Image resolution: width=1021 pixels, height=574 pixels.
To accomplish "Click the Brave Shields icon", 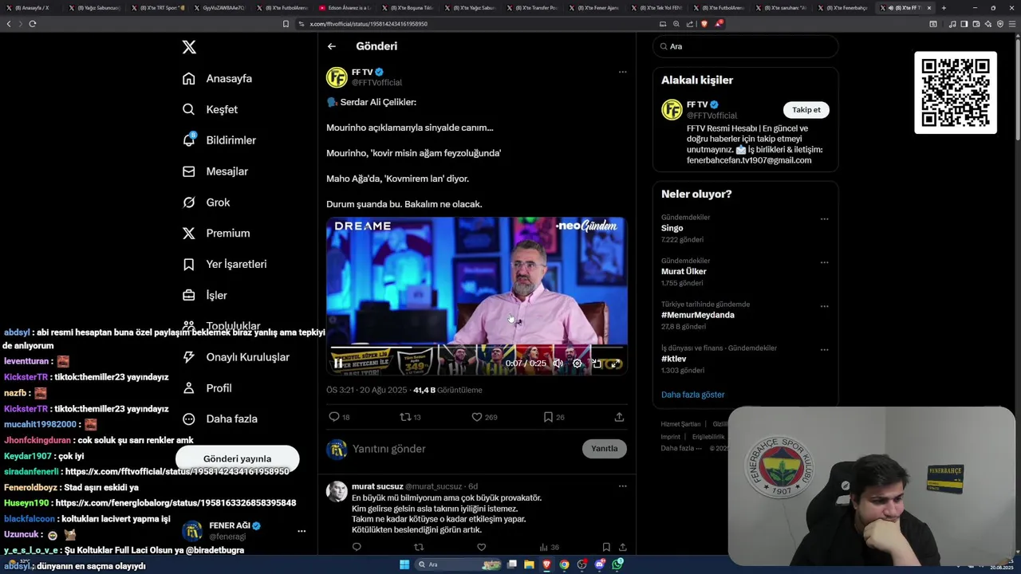I will pos(704,24).
